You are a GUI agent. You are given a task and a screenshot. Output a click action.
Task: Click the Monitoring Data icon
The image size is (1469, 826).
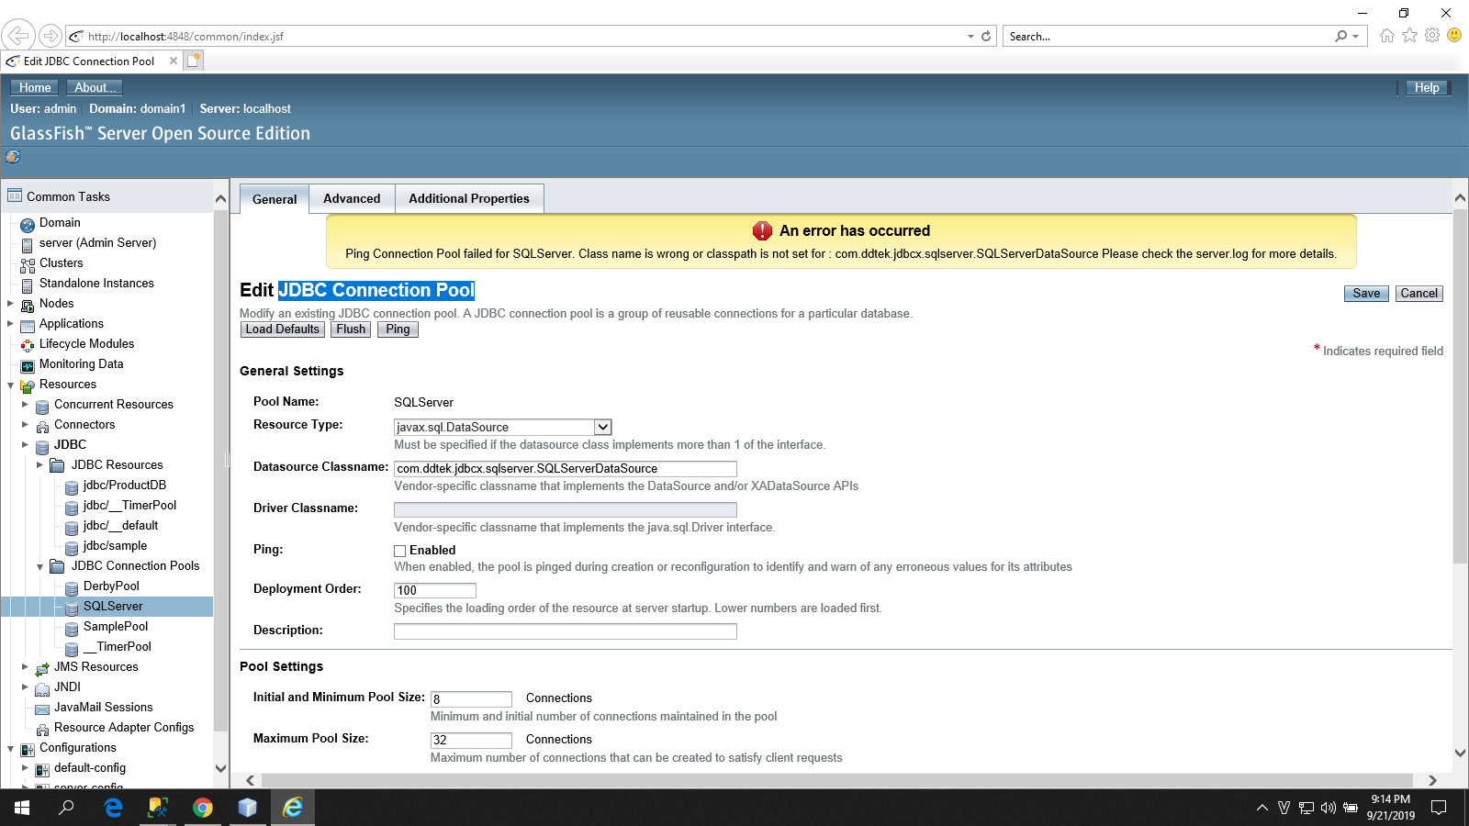[x=28, y=365]
